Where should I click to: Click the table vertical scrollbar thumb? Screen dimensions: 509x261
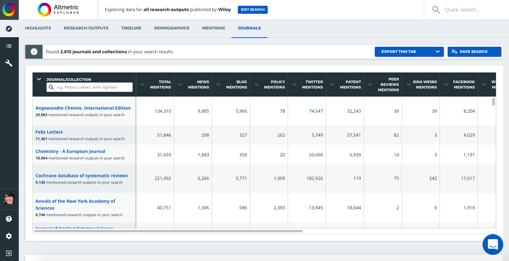(x=493, y=102)
